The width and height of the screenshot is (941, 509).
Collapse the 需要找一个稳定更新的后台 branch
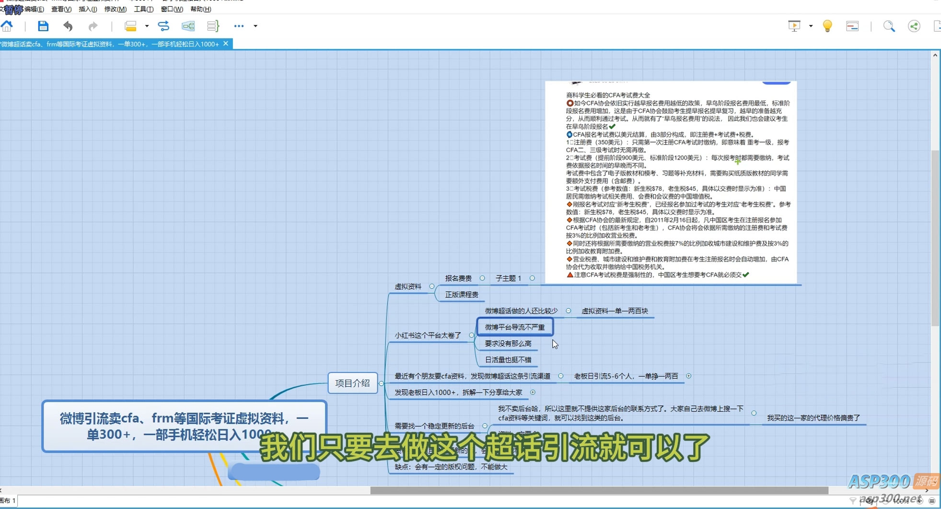pos(485,426)
